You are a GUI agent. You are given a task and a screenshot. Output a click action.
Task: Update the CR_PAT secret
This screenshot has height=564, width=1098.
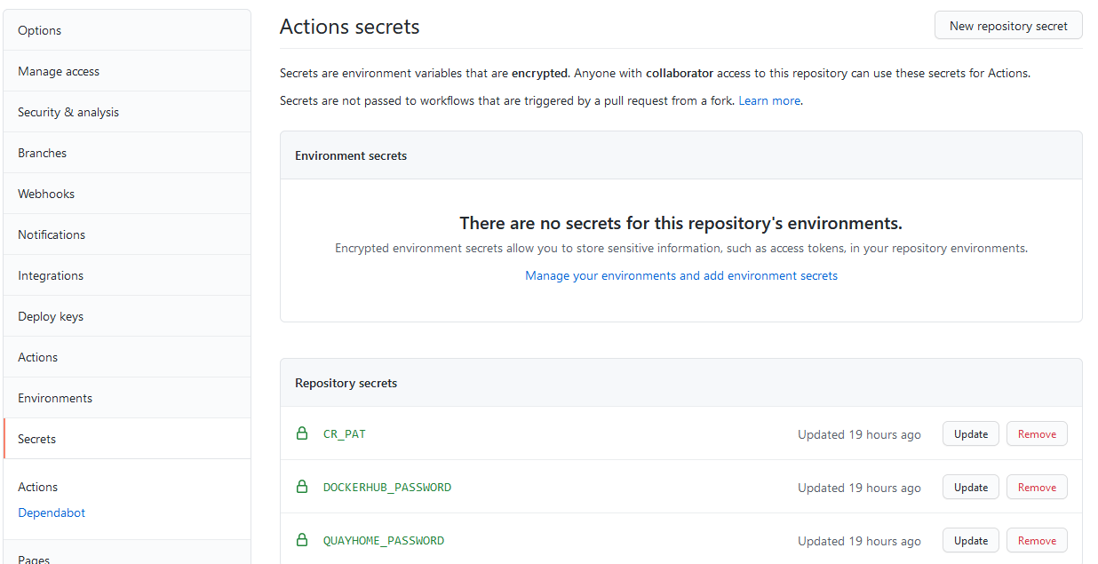click(x=970, y=433)
